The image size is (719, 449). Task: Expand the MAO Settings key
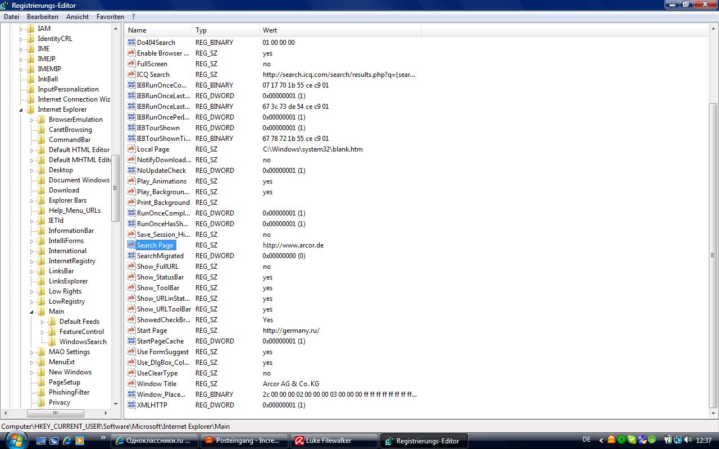tap(32, 352)
